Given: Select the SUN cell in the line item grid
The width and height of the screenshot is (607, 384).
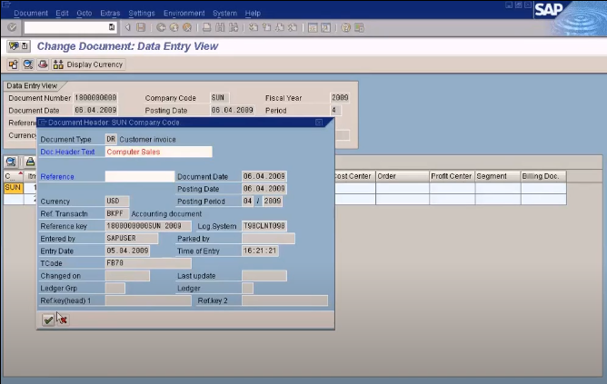Looking at the screenshot, I should pyautogui.click(x=13, y=188).
